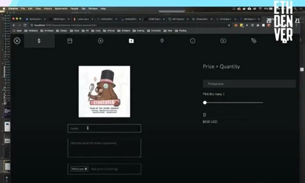Click the Mint this many slider handle

pyautogui.click(x=205, y=103)
